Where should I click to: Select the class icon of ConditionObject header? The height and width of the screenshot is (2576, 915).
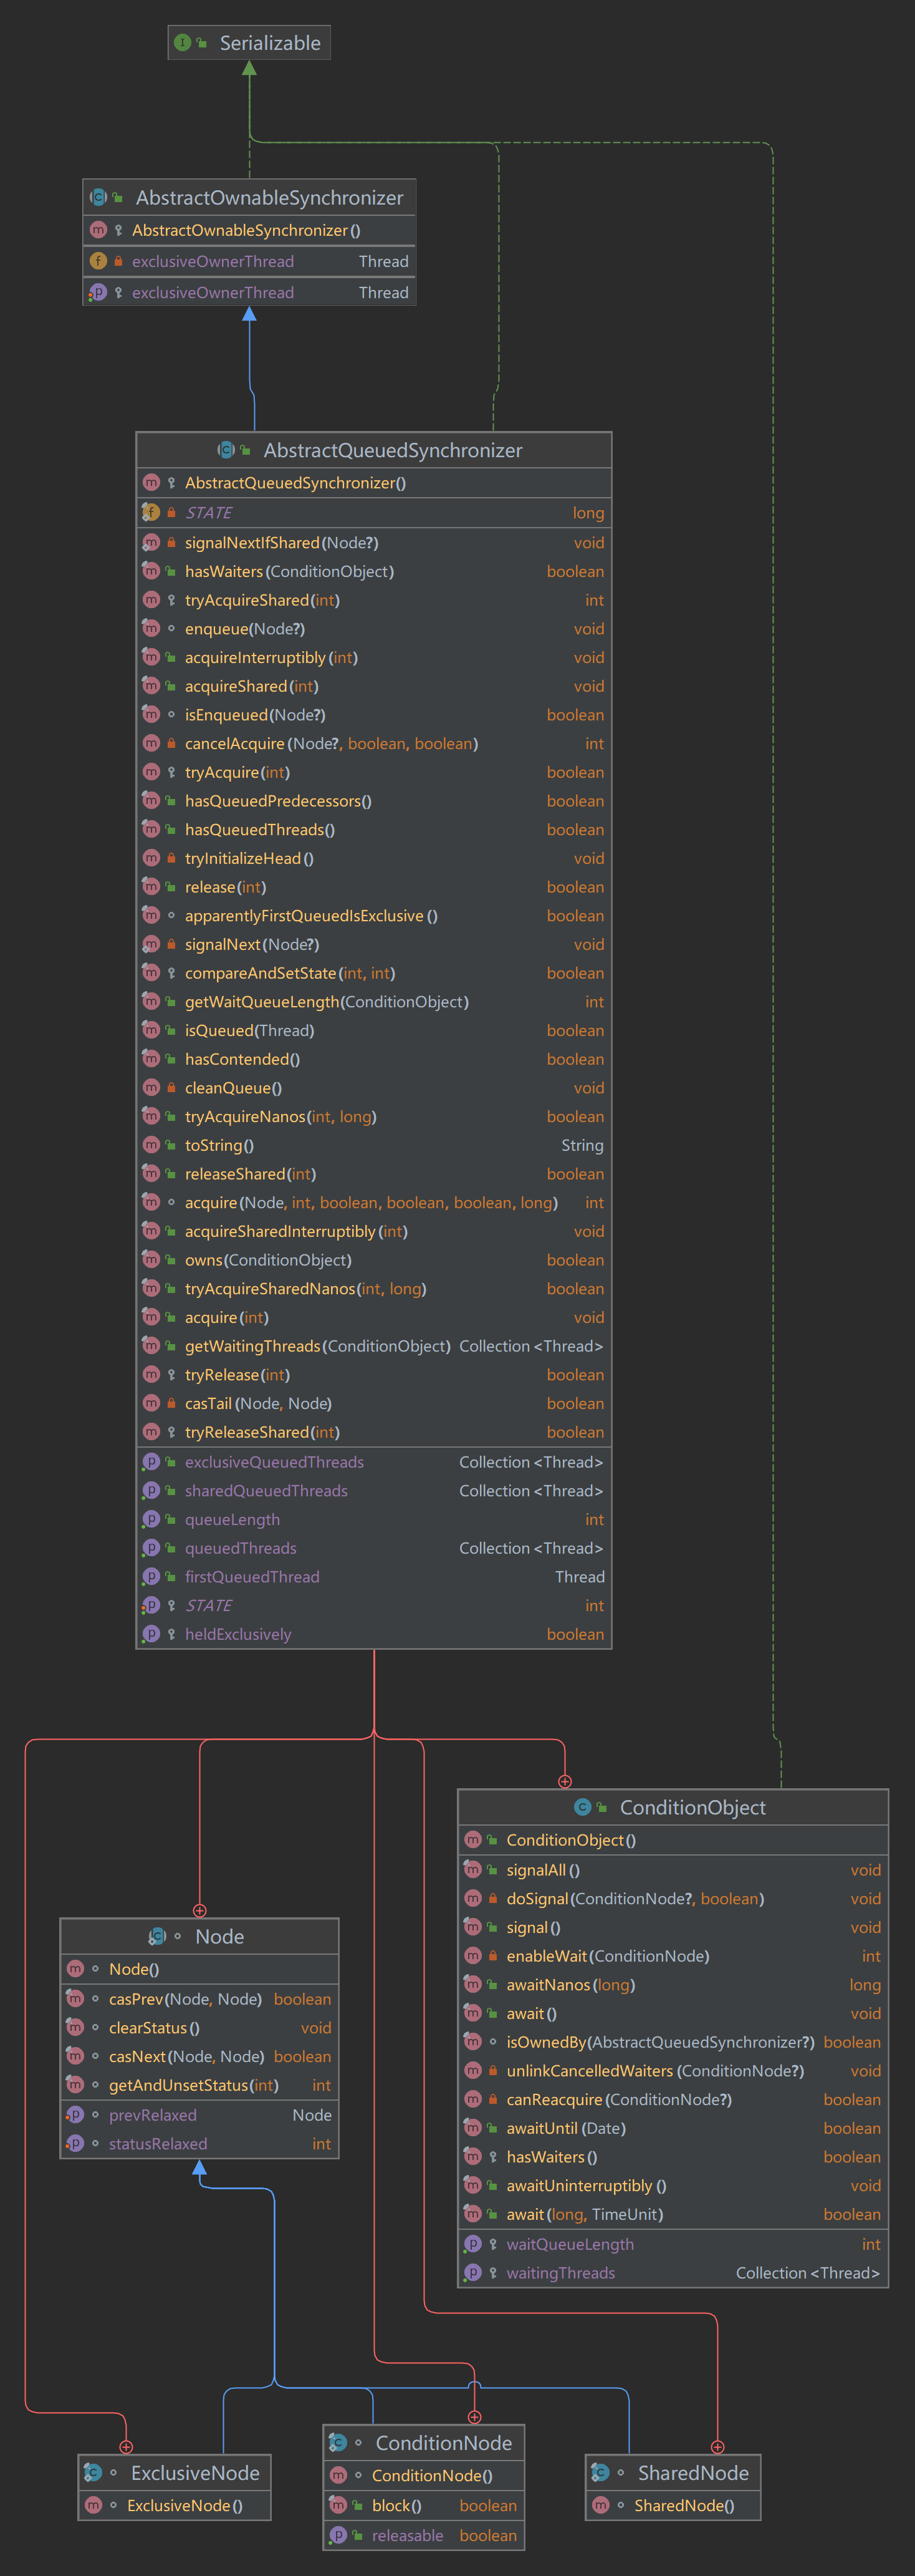[x=582, y=1807]
